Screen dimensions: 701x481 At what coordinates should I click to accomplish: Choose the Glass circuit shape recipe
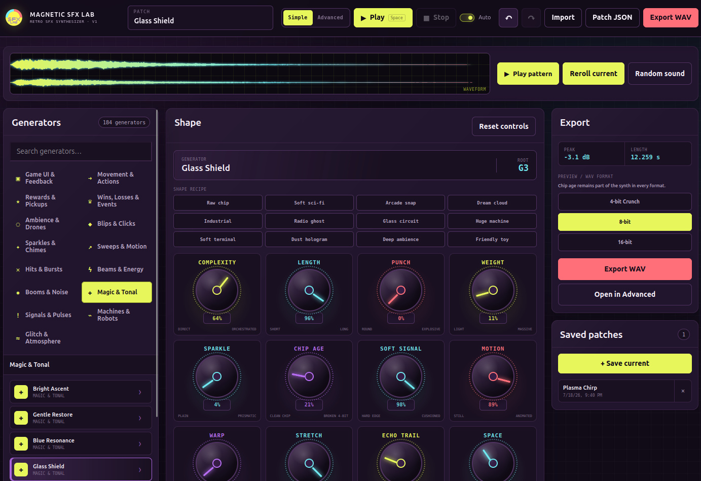coord(400,221)
